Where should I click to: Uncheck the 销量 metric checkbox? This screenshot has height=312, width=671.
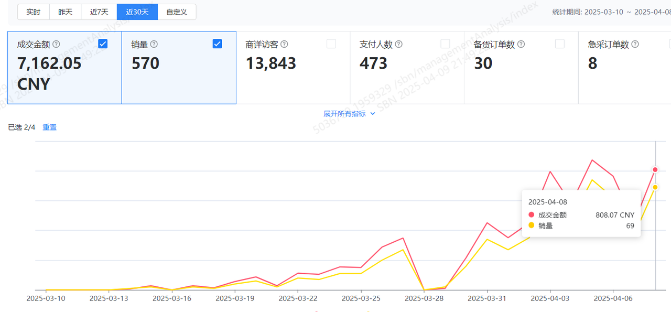(x=218, y=44)
